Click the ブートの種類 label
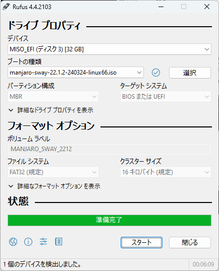Image resolution: width=219 pixels, height=271 pixels. click(25, 61)
